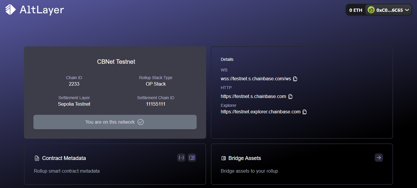The width and height of the screenshot is (417, 188).
Task: Click the AltLayer logo icon
Action: pos(11,9)
